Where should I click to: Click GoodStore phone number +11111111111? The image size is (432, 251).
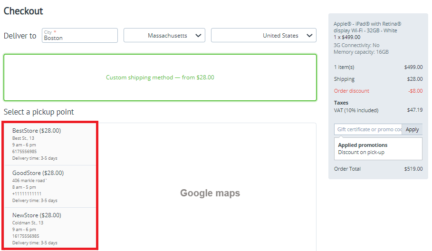pyautogui.click(x=27, y=193)
